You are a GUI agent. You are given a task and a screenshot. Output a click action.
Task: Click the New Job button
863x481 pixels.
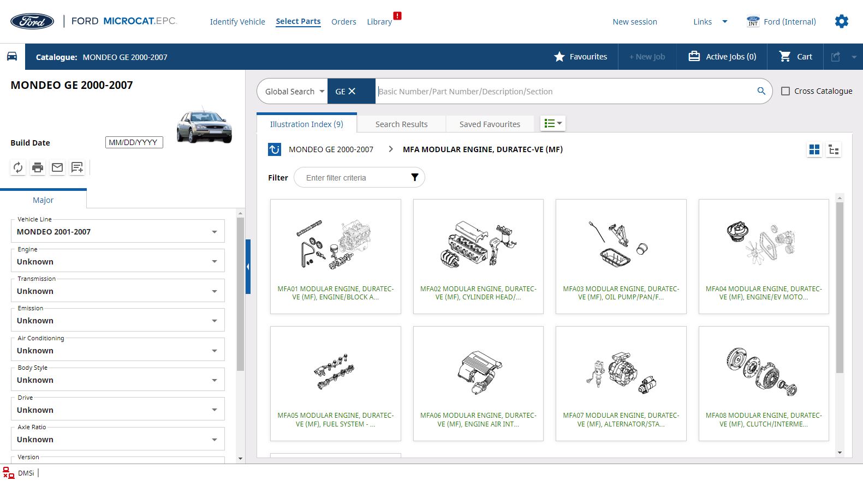pos(647,57)
